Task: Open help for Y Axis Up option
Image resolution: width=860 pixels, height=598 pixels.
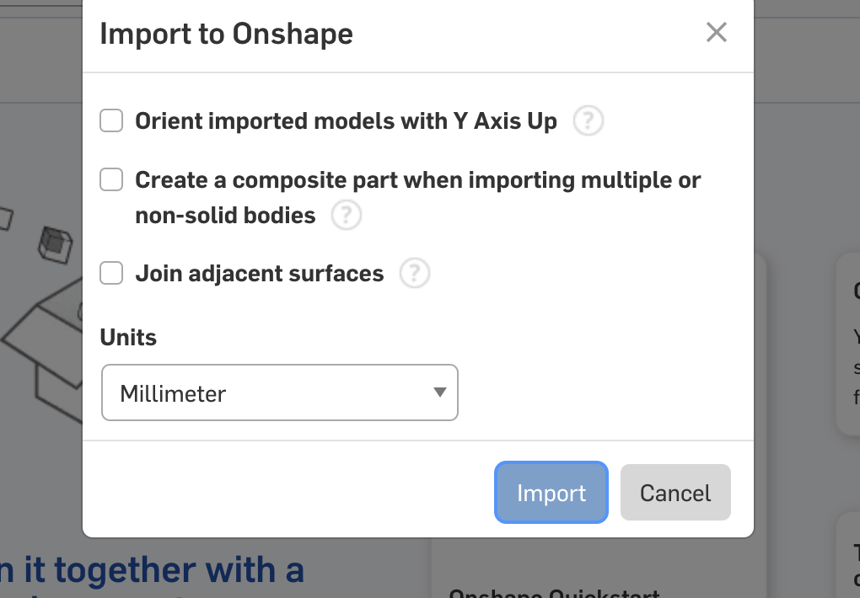Action: (588, 120)
